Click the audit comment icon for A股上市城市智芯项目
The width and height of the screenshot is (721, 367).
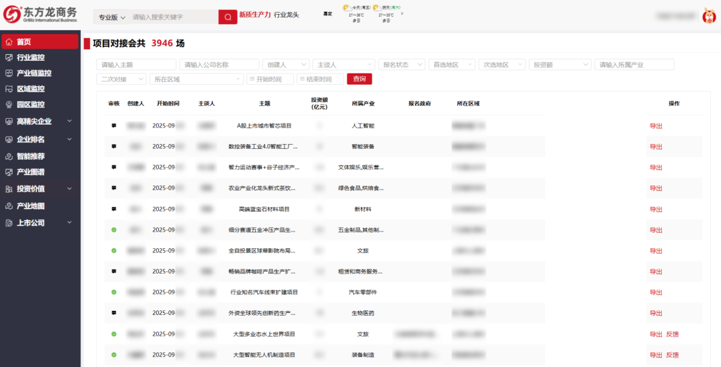coord(113,125)
